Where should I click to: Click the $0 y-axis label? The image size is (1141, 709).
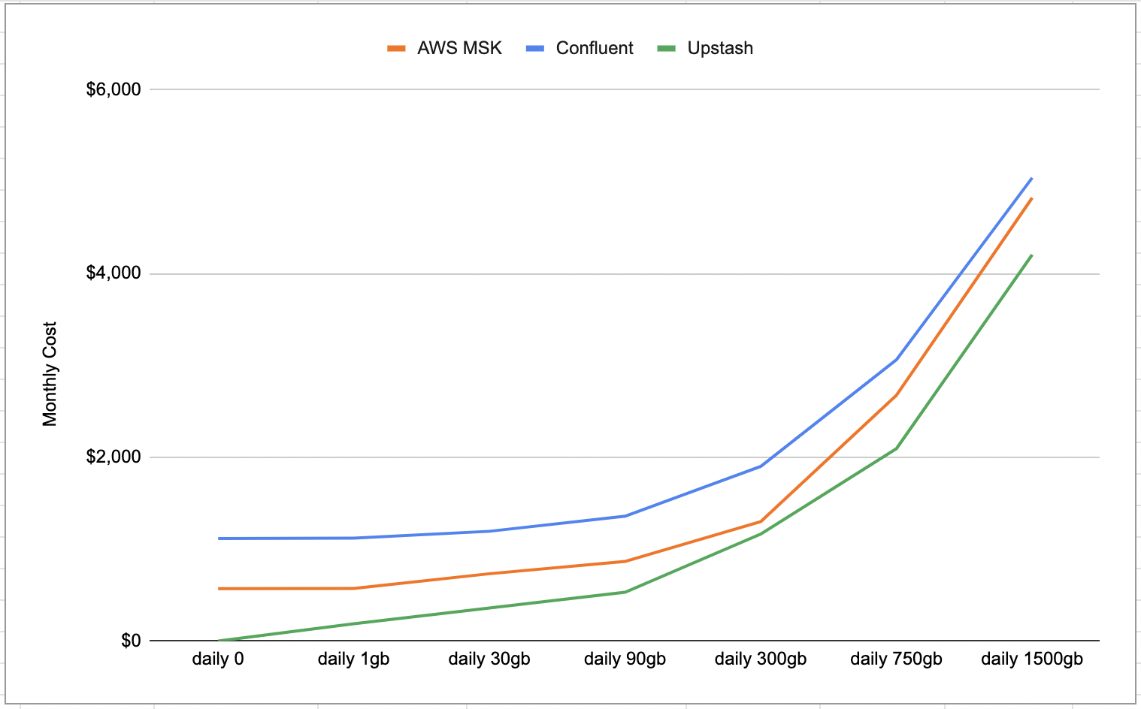131,641
